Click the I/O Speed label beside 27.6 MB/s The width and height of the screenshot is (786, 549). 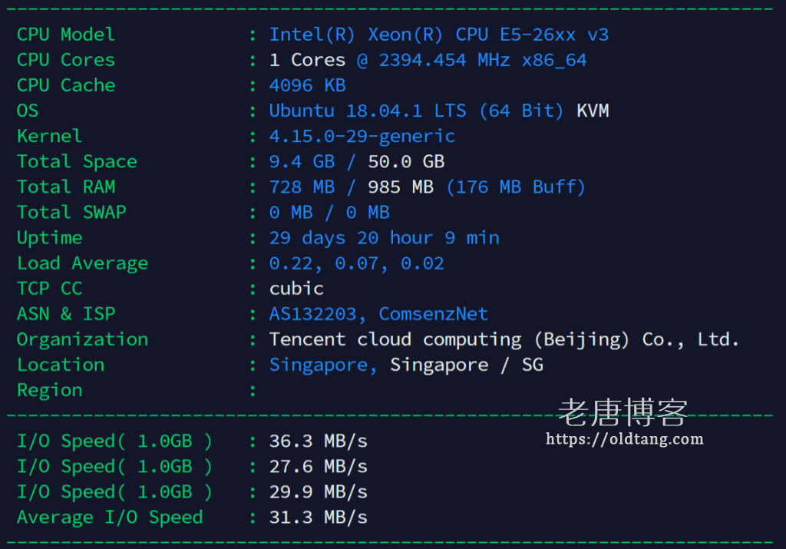[x=114, y=467]
